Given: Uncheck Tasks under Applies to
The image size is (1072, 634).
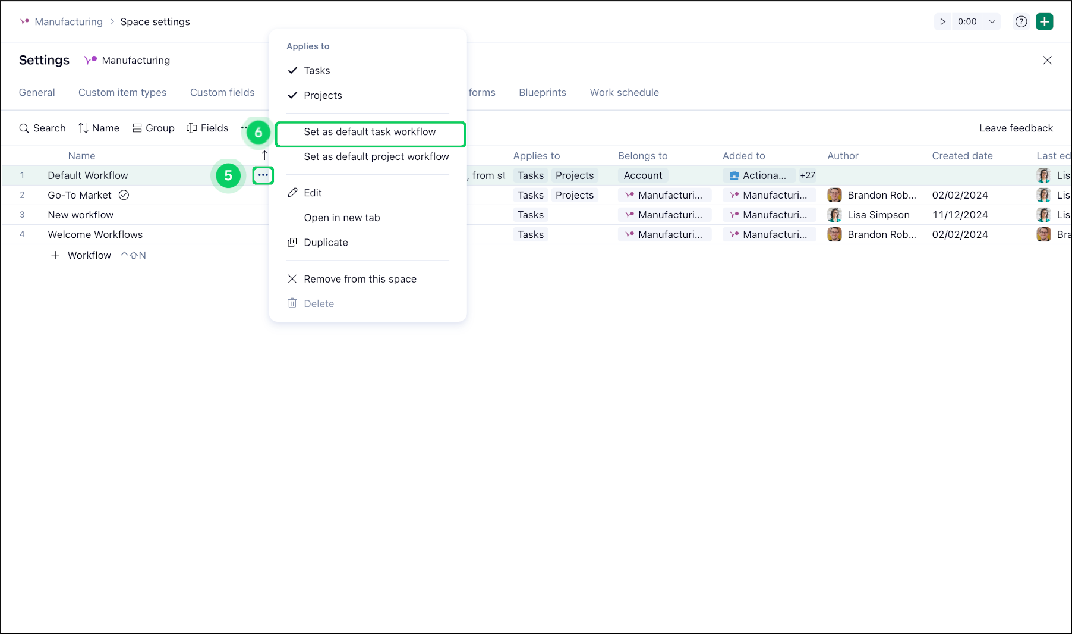Looking at the screenshot, I should tap(316, 71).
